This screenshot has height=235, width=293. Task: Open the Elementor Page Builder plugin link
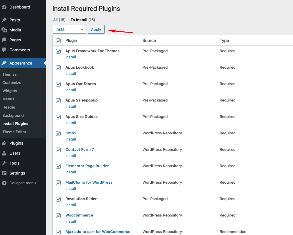click(87, 166)
